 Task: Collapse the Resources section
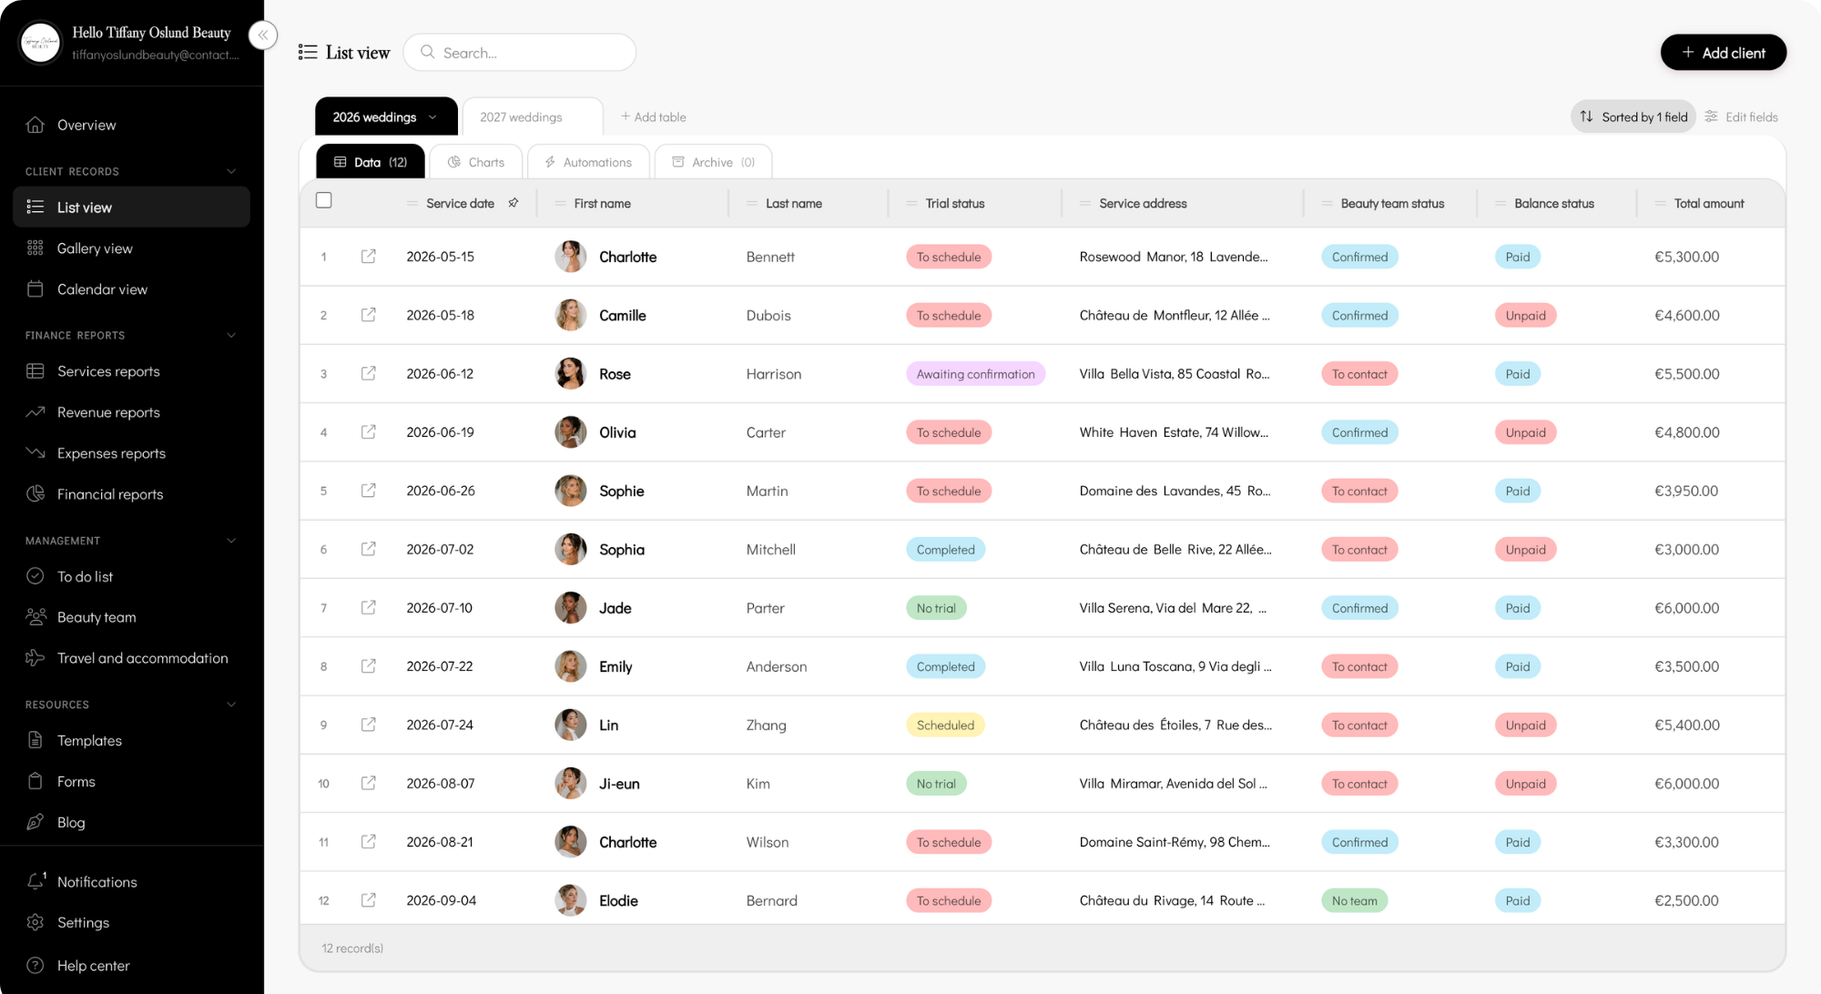231,705
